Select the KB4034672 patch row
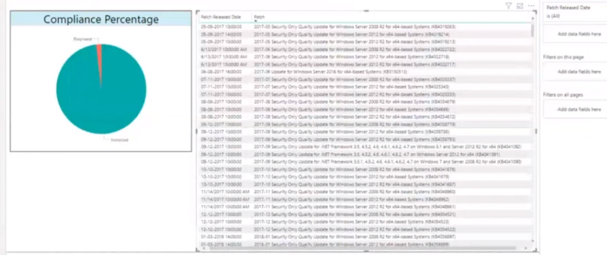 (x=365, y=117)
